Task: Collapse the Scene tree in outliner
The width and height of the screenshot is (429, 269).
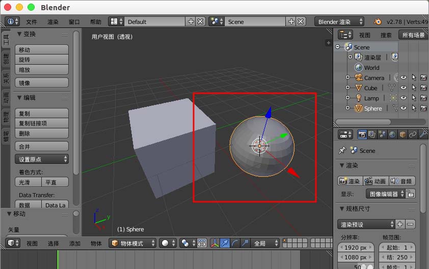Action: tap(338, 47)
